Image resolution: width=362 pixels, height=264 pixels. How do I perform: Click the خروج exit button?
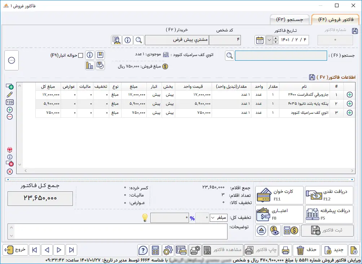coord(15,250)
